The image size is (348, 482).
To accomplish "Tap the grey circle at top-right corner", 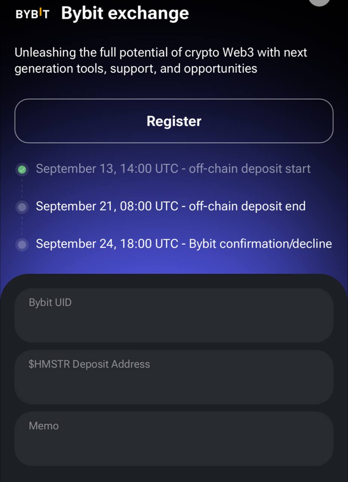I will (319, 2).
